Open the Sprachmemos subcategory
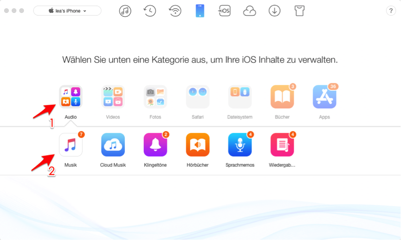 tap(239, 145)
